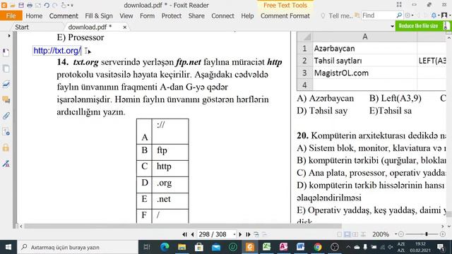Click into the Find text field
Viewport: 452px width, 254px height.
tap(378, 16)
